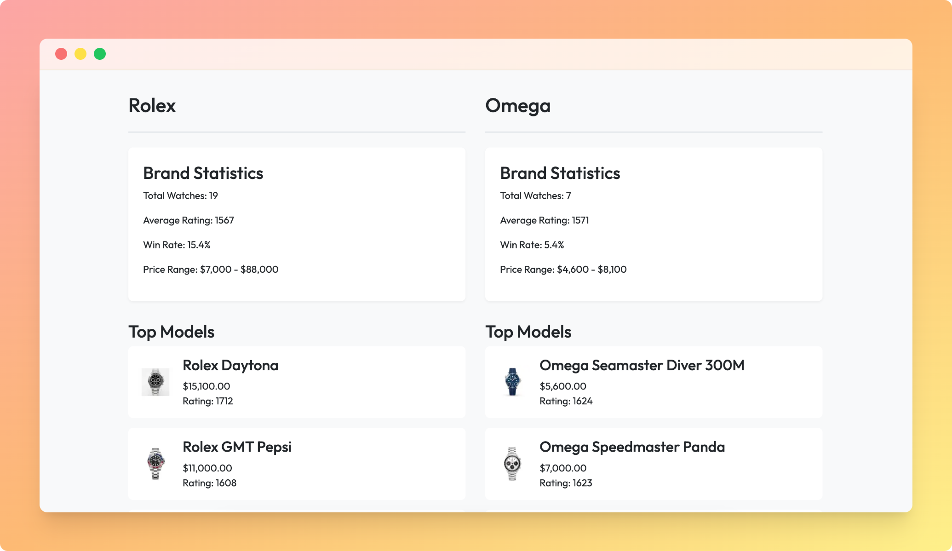The height and width of the screenshot is (551, 952).
Task: Click the $7,000.00 Speedmaster price
Action: [563, 468]
